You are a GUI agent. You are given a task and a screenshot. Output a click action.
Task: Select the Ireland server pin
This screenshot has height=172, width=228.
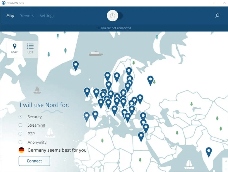tap(87, 92)
